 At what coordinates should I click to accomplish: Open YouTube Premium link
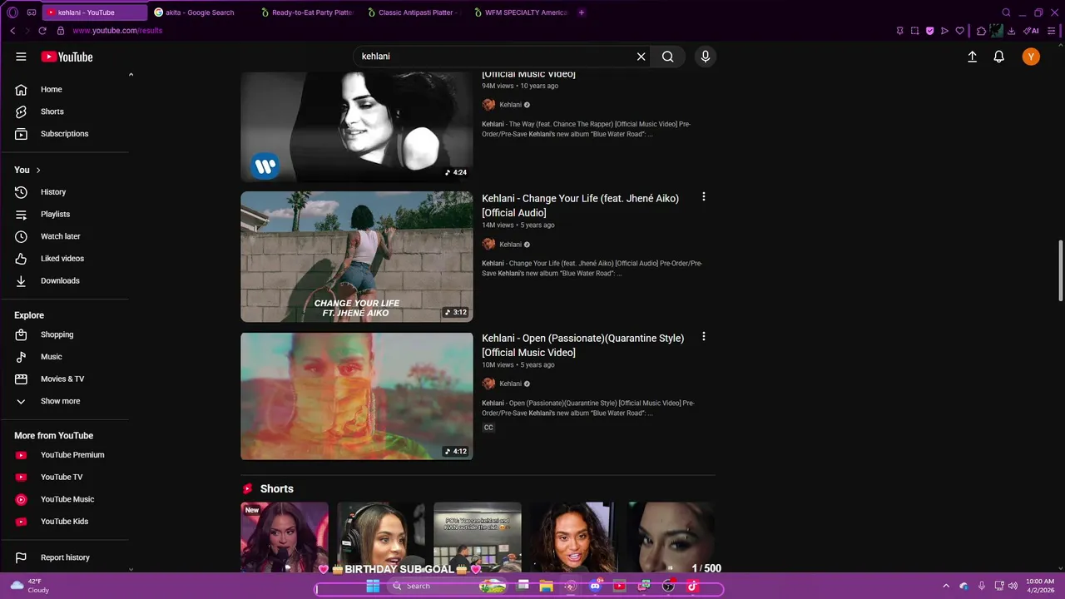click(x=67, y=455)
